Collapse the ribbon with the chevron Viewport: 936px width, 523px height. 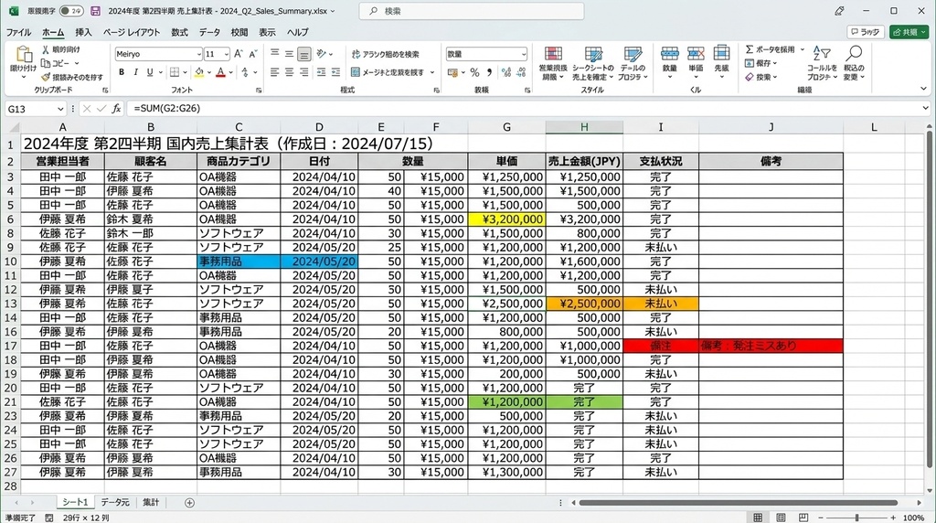click(x=923, y=89)
